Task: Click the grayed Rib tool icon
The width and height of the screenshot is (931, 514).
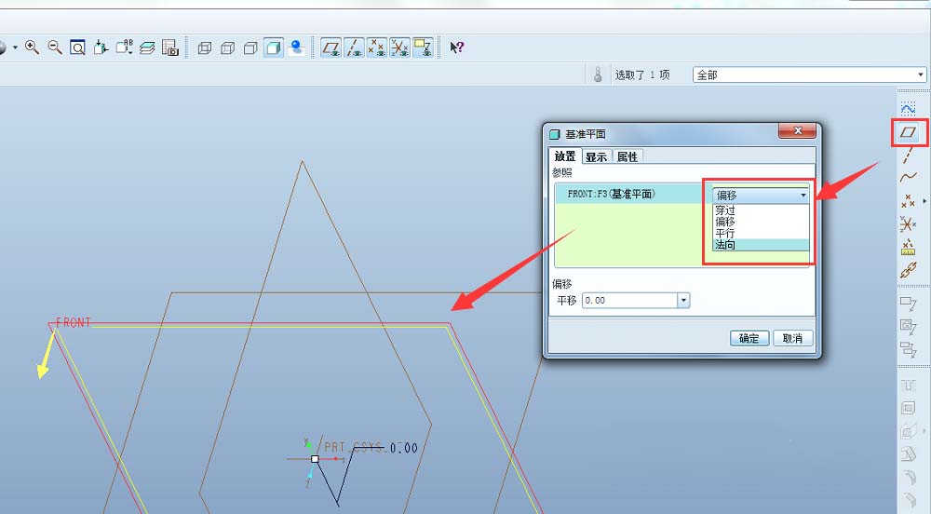Action: tap(908, 431)
